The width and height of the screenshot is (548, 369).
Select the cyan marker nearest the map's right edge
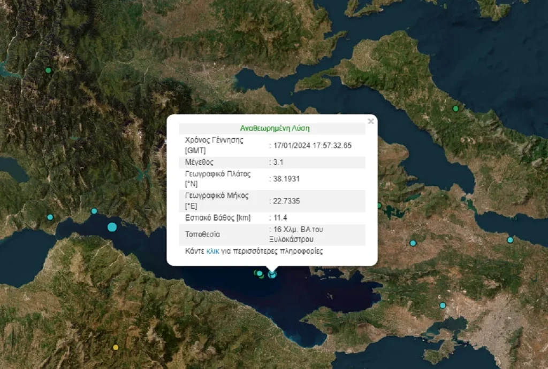coord(510,240)
